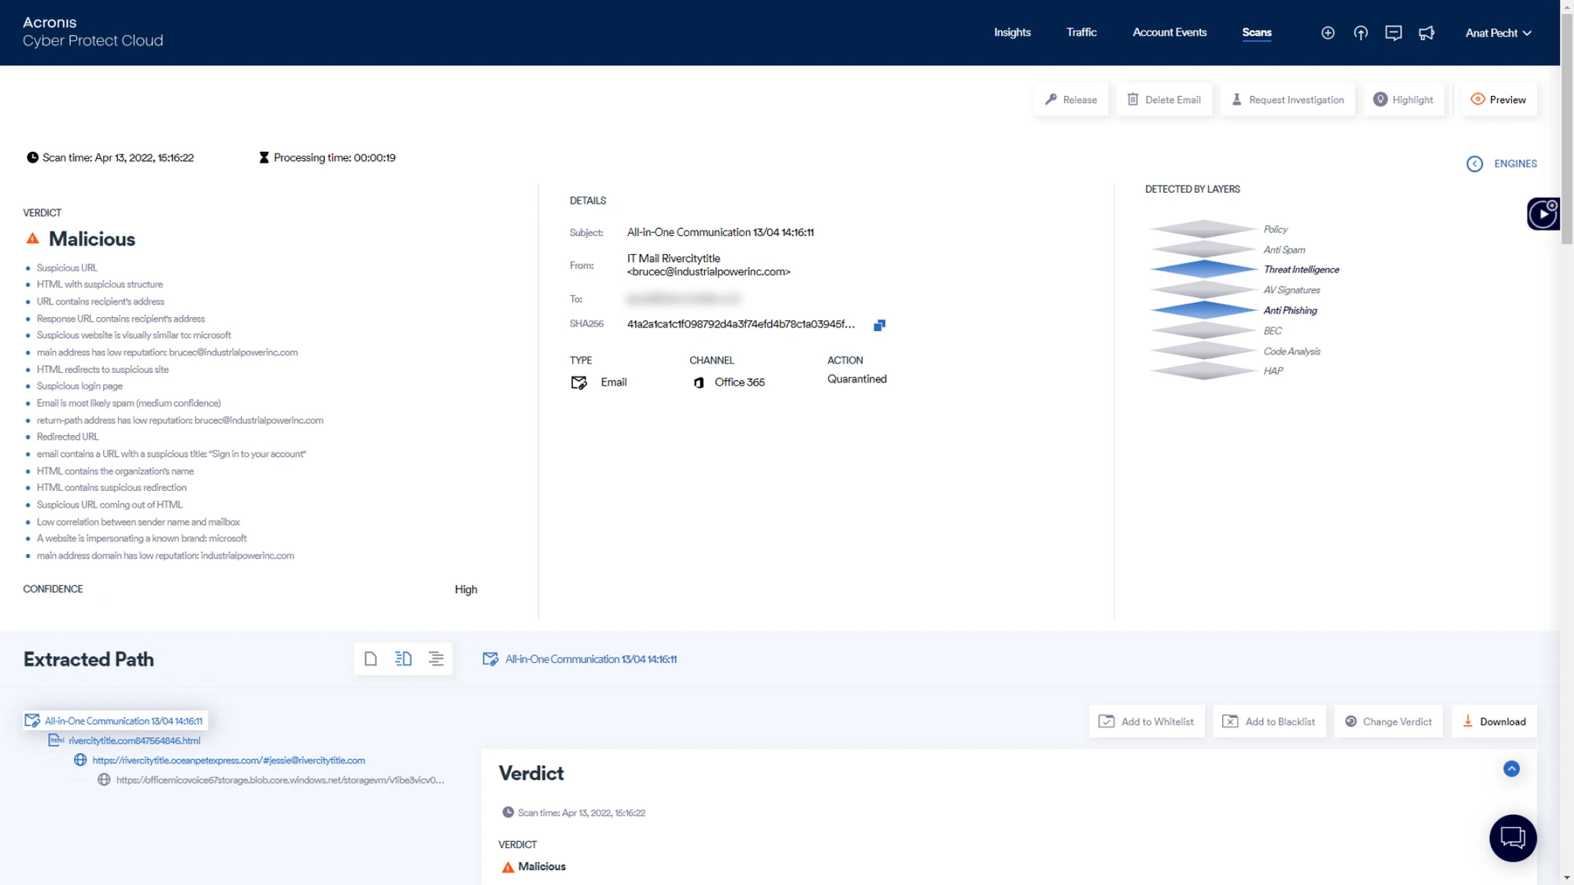Select the officemicovoice67storage blob URL node

(x=271, y=780)
